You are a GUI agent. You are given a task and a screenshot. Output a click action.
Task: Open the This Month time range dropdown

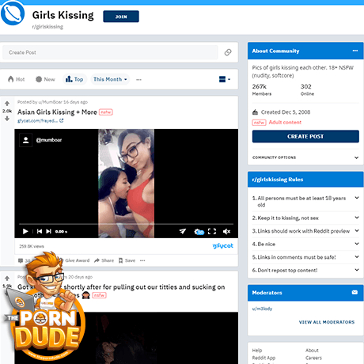coord(110,79)
